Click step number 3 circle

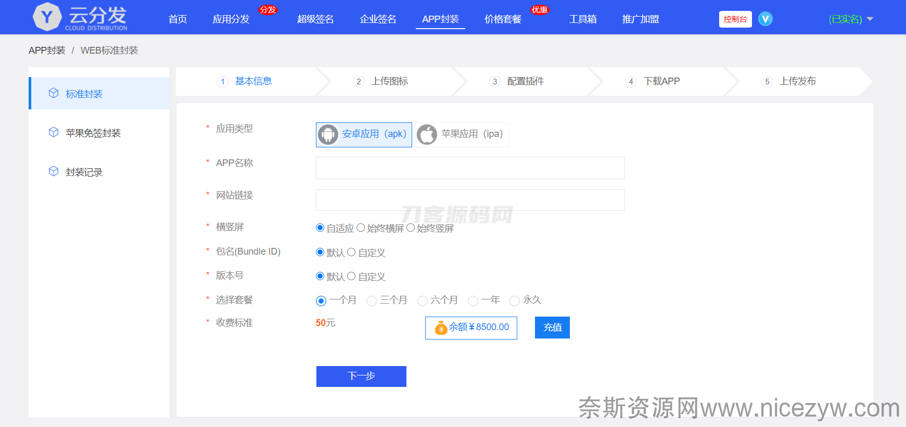(x=495, y=82)
